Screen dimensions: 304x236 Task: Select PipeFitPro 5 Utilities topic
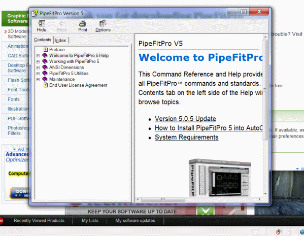pos(69,73)
